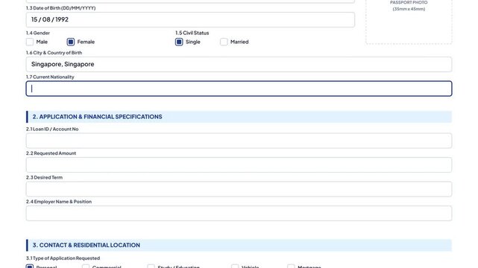Toggle the Female gender checkbox
The width and height of the screenshot is (478, 268).
pos(71,42)
